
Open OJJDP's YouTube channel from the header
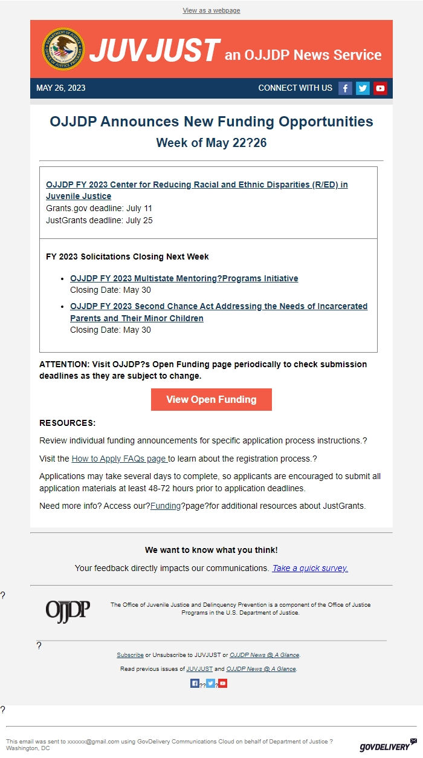[380, 88]
